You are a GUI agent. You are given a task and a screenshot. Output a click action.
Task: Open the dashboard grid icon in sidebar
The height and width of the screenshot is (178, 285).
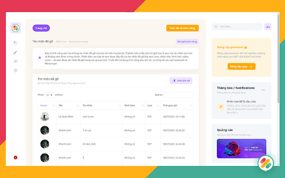(16, 43)
